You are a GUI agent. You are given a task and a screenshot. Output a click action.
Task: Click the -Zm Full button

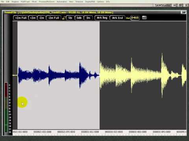(54, 18)
